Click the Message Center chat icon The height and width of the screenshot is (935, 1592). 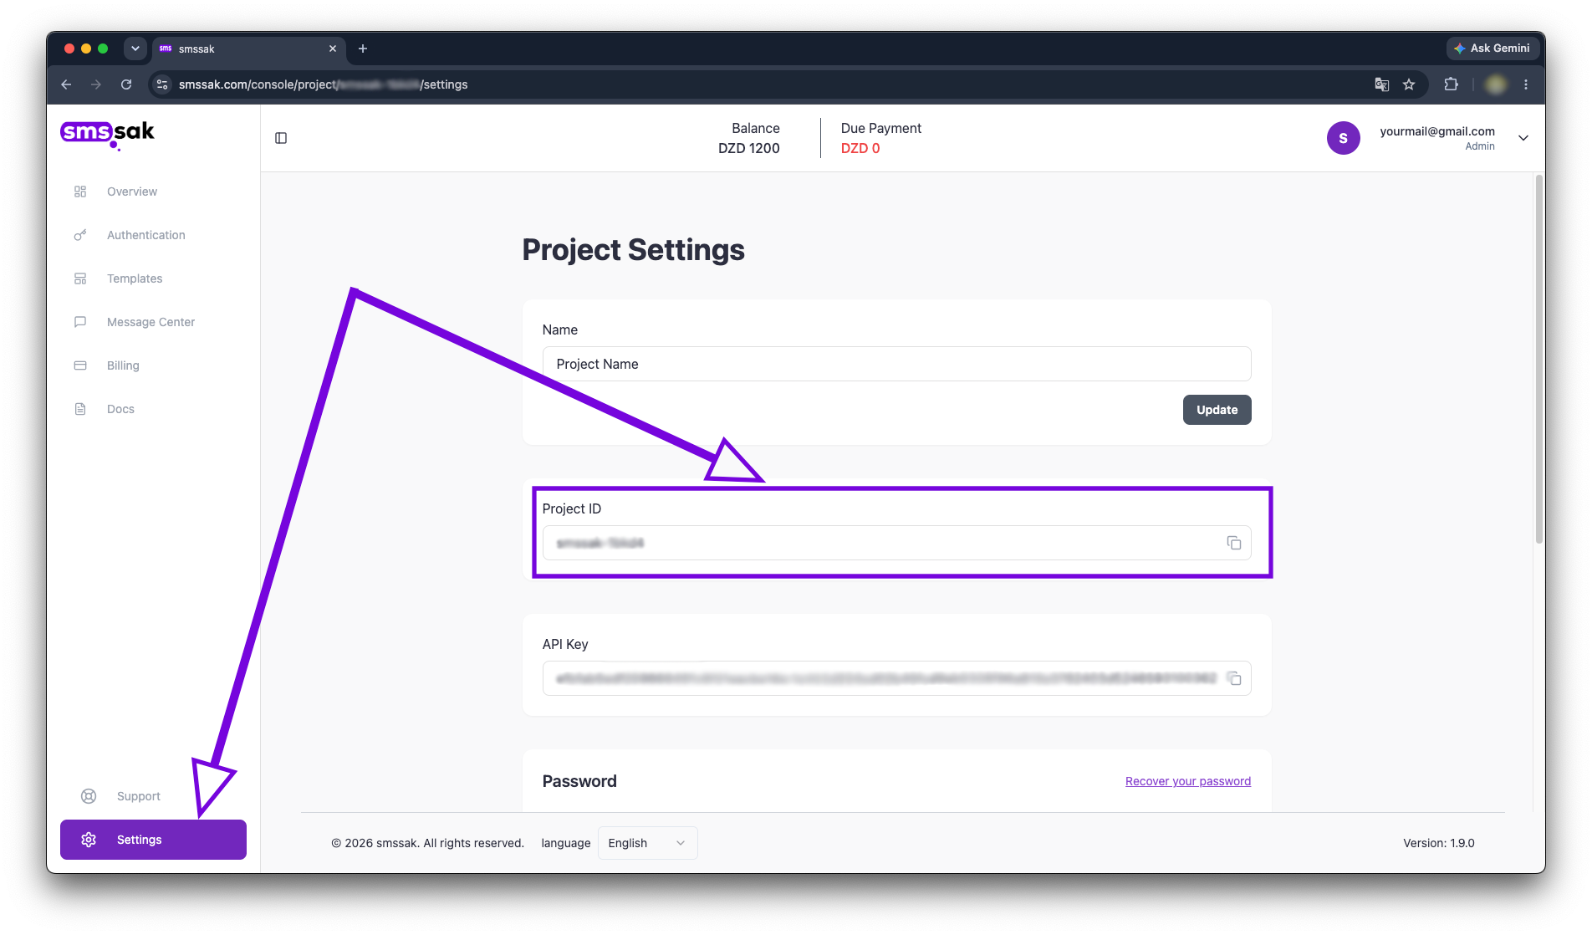pos(80,322)
